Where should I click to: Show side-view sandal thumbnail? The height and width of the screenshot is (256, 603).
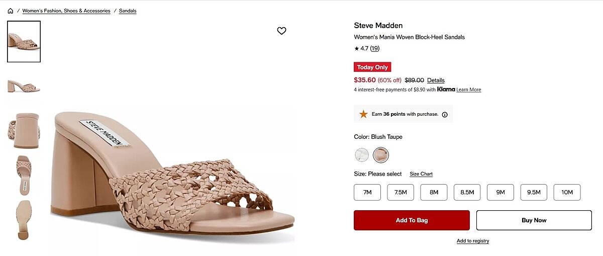24,86
